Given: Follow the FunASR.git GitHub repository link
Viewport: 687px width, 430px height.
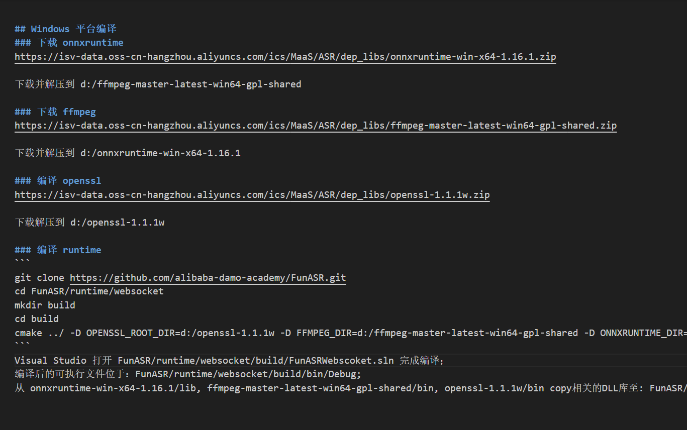Looking at the screenshot, I should pyautogui.click(x=208, y=278).
